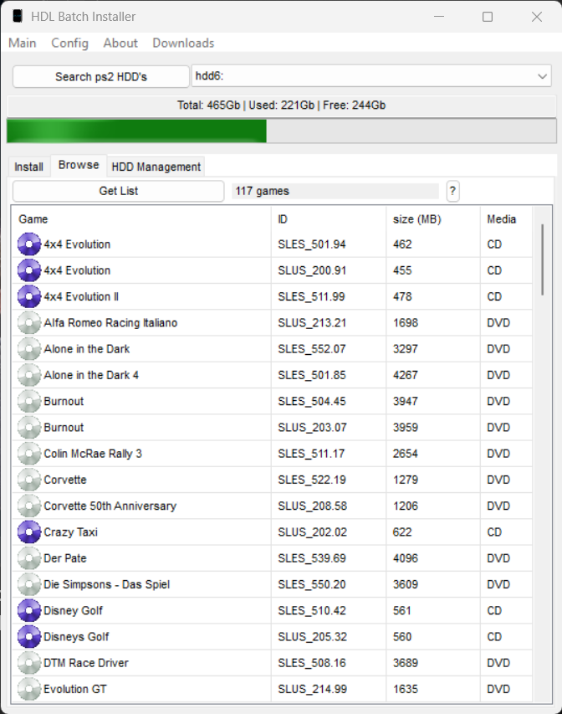Select the 4x4 Evolution II title

[x=81, y=296]
